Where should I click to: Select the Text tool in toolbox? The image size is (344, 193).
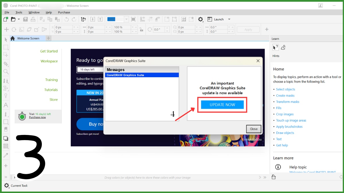(x=6, y=105)
